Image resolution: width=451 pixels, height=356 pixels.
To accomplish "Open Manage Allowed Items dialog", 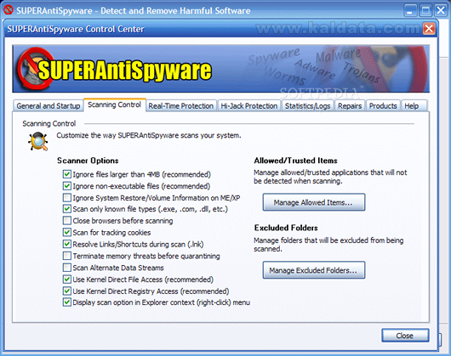I will click(314, 202).
